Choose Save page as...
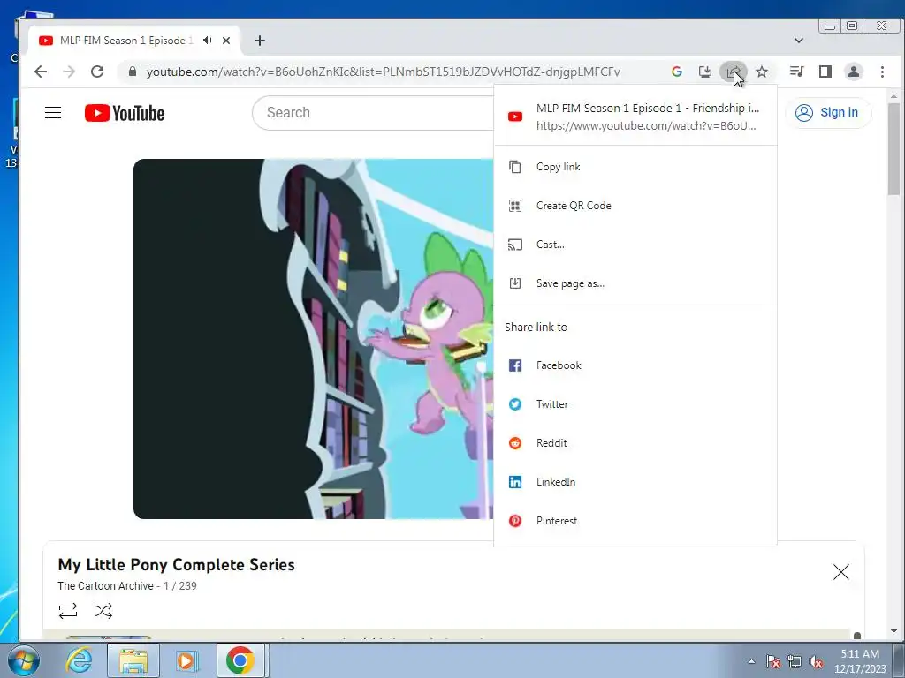The width and height of the screenshot is (905, 678). [635, 283]
